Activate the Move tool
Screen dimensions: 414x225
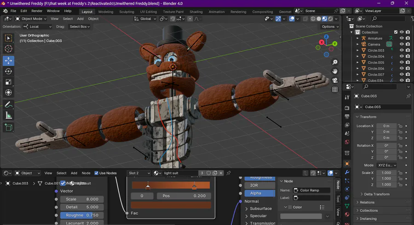coord(8,61)
